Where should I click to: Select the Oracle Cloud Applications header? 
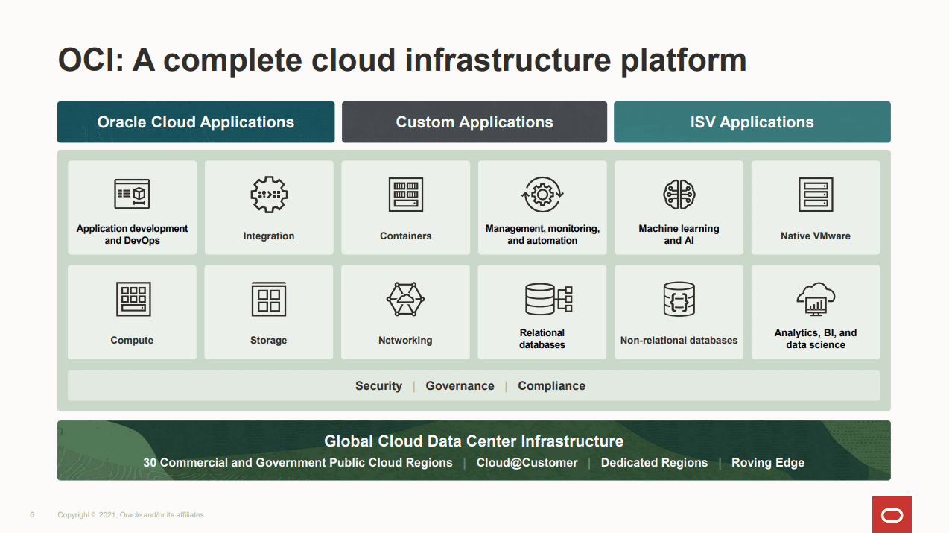[196, 122]
